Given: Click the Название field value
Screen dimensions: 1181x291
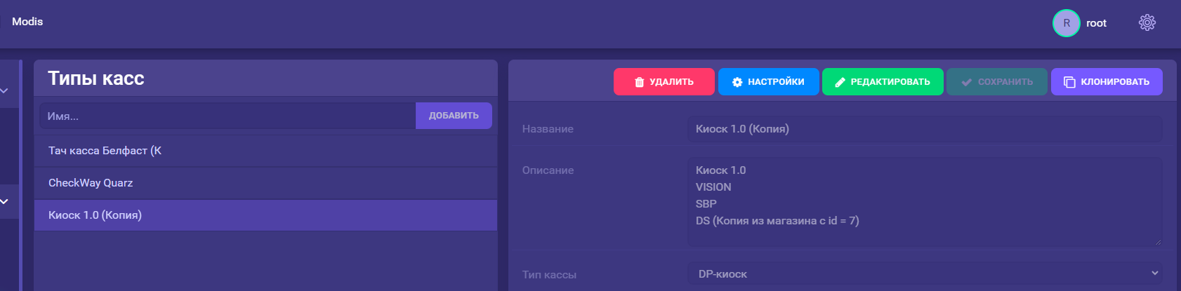Looking at the screenshot, I should pos(925,129).
